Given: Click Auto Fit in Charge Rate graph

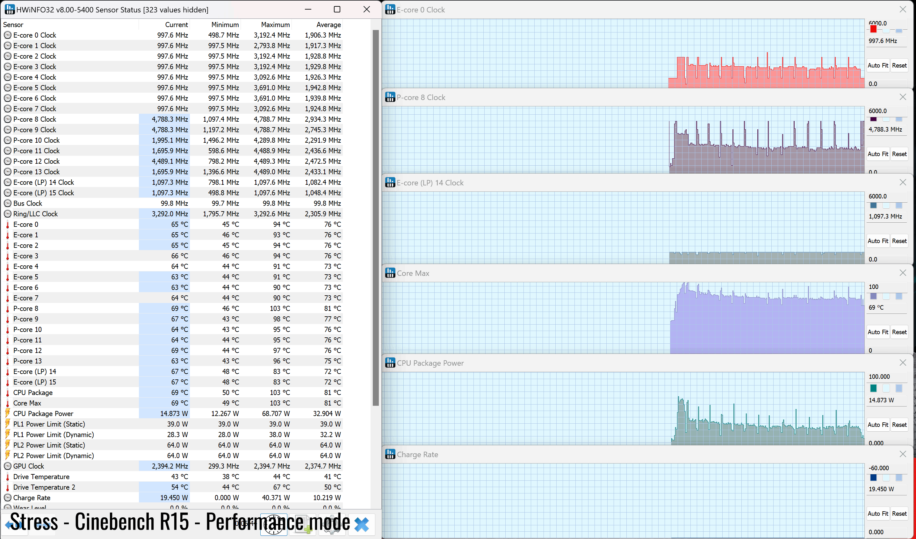Looking at the screenshot, I should click(x=878, y=513).
